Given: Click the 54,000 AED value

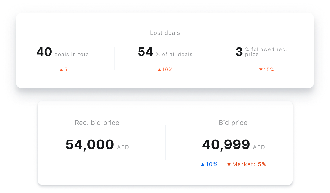Looking at the screenshot, I should (97, 145).
